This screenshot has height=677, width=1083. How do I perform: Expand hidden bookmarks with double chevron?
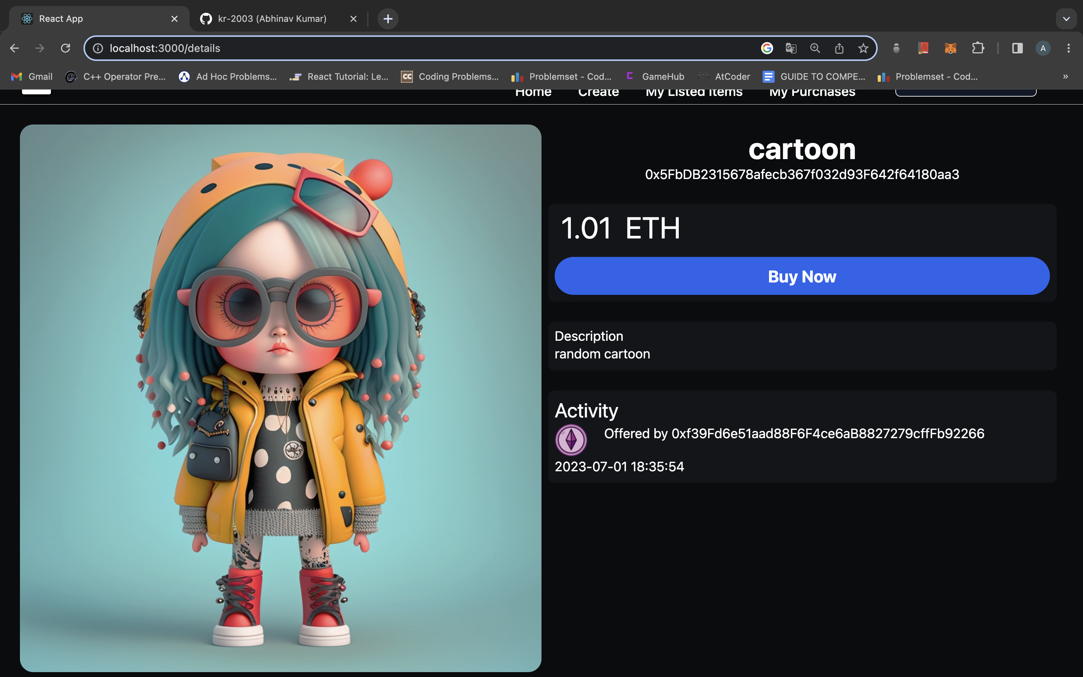click(x=1065, y=77)
